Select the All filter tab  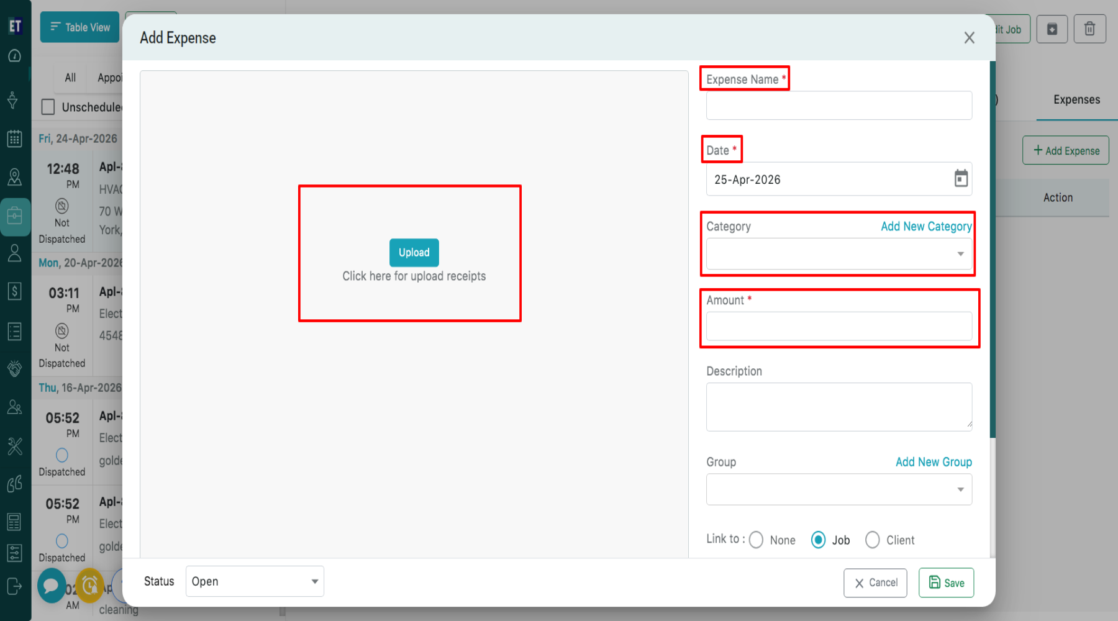[70, 78]
